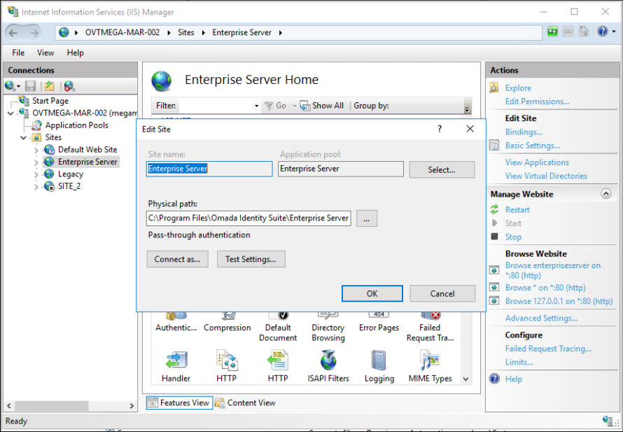The height and width of the screenshot is (432, 623).
Task: Click the Create New Connection globe icon
Action: click(10, 86)
